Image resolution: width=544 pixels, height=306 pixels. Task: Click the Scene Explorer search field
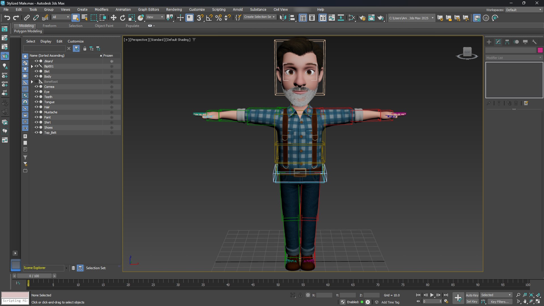[44, 49]
